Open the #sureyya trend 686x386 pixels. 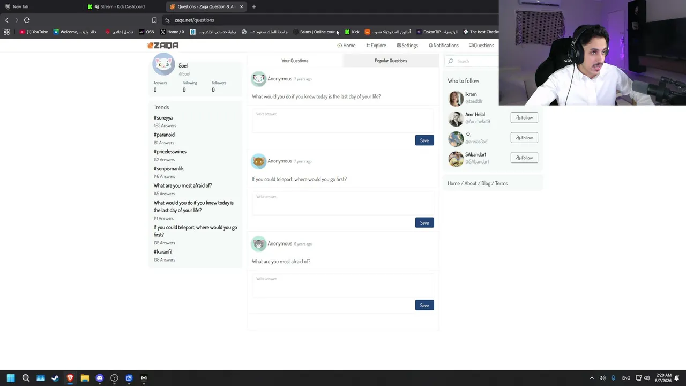coord(163,118)
